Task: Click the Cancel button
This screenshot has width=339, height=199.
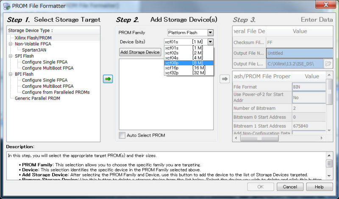Action: click(x=290, y=187)
